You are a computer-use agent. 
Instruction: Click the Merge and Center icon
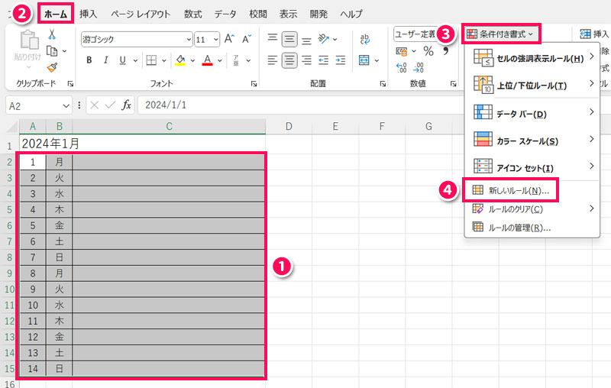(x=364, y=60)
